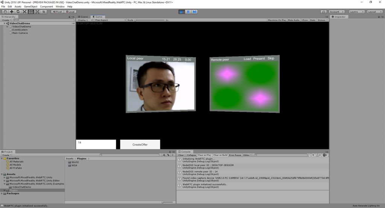Select the Inspector tab
385x208 pixels.
point(339,17)
